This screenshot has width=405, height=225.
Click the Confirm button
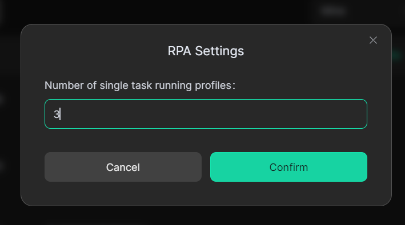(288, 167)
